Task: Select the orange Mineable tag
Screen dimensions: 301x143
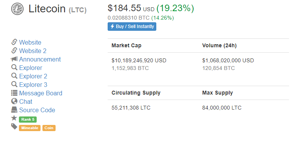Action: coord(30,128)
